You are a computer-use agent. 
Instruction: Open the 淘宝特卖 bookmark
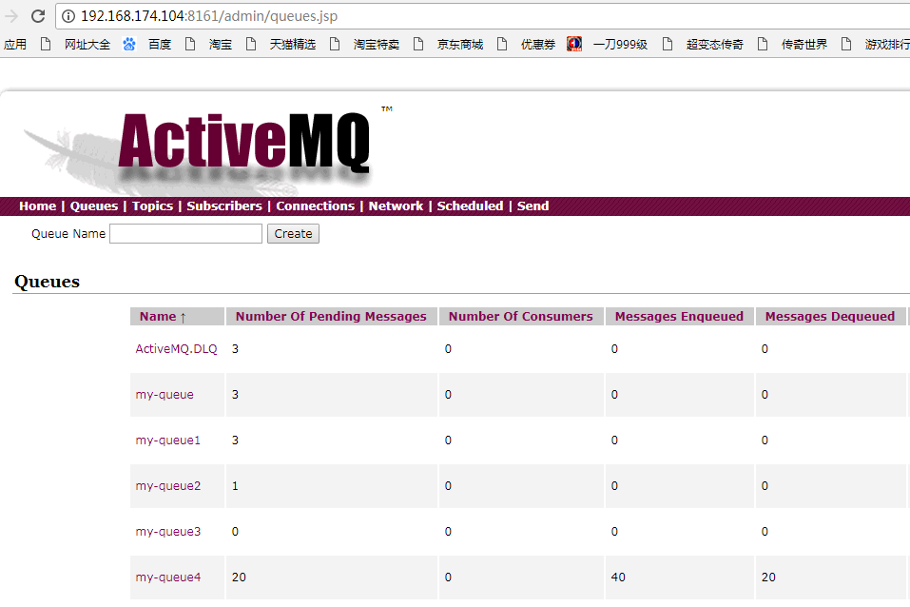click(x=365, y=45)
